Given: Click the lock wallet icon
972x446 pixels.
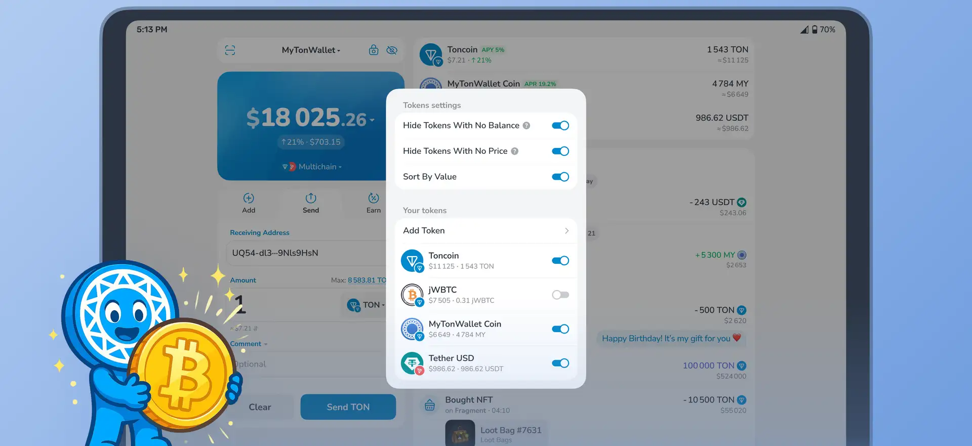Looking at the screenshot, I should [374, 50].
